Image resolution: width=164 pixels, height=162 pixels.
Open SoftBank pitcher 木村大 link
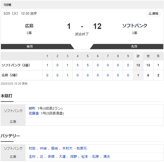67,148
